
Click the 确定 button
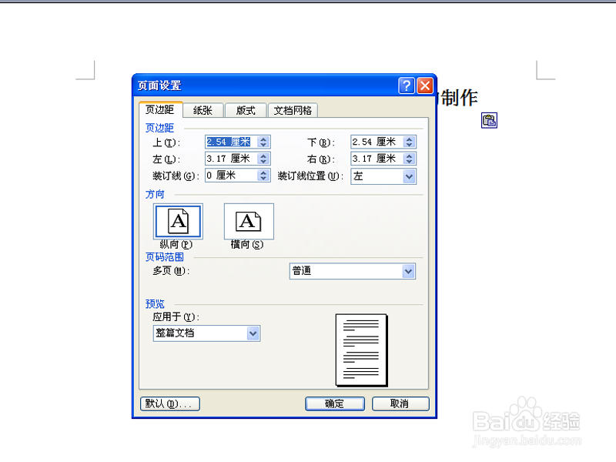coord(334,403)
